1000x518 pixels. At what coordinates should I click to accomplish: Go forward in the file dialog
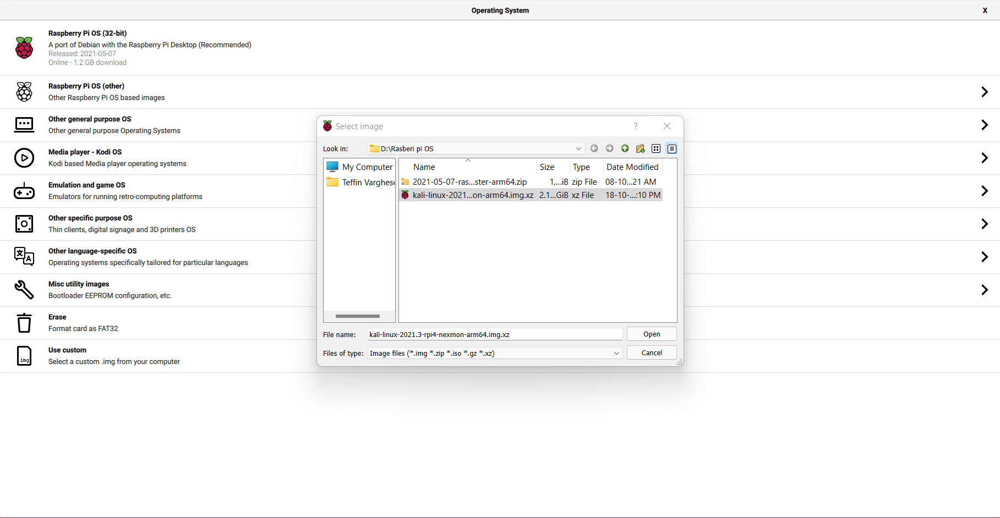tap(609, 148)
